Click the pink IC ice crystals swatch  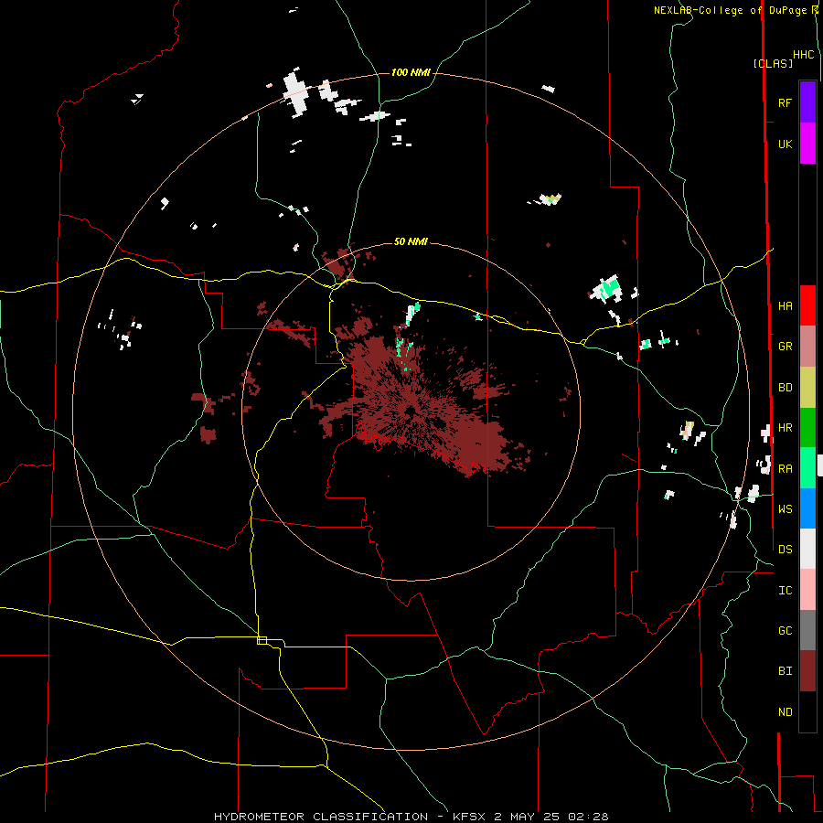[x=807, y=590]
